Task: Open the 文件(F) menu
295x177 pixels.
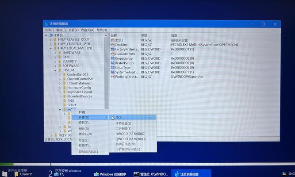Action: tap(49, 30)
